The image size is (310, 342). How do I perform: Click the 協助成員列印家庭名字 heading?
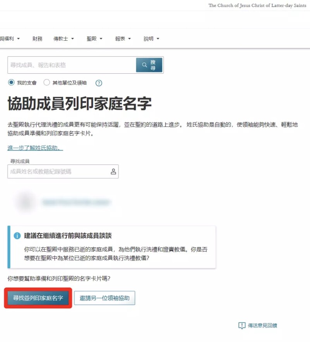pos(79,104)
